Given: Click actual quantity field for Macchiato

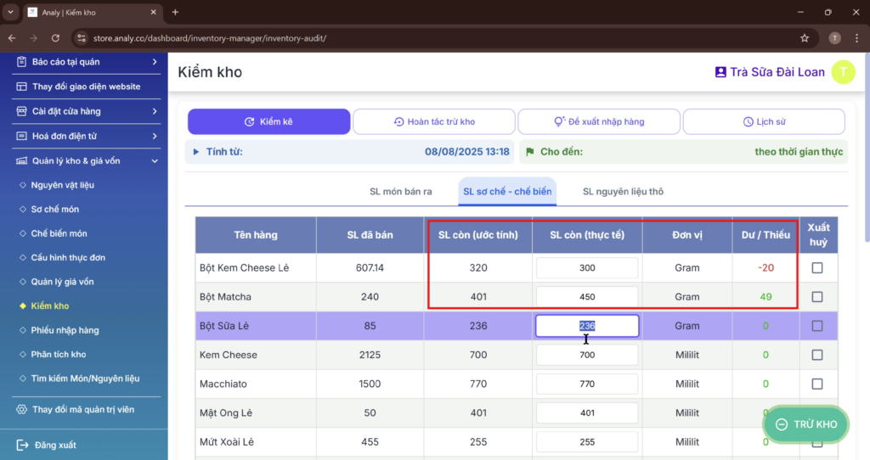Looking at the screenshot, I should [586, 384].
